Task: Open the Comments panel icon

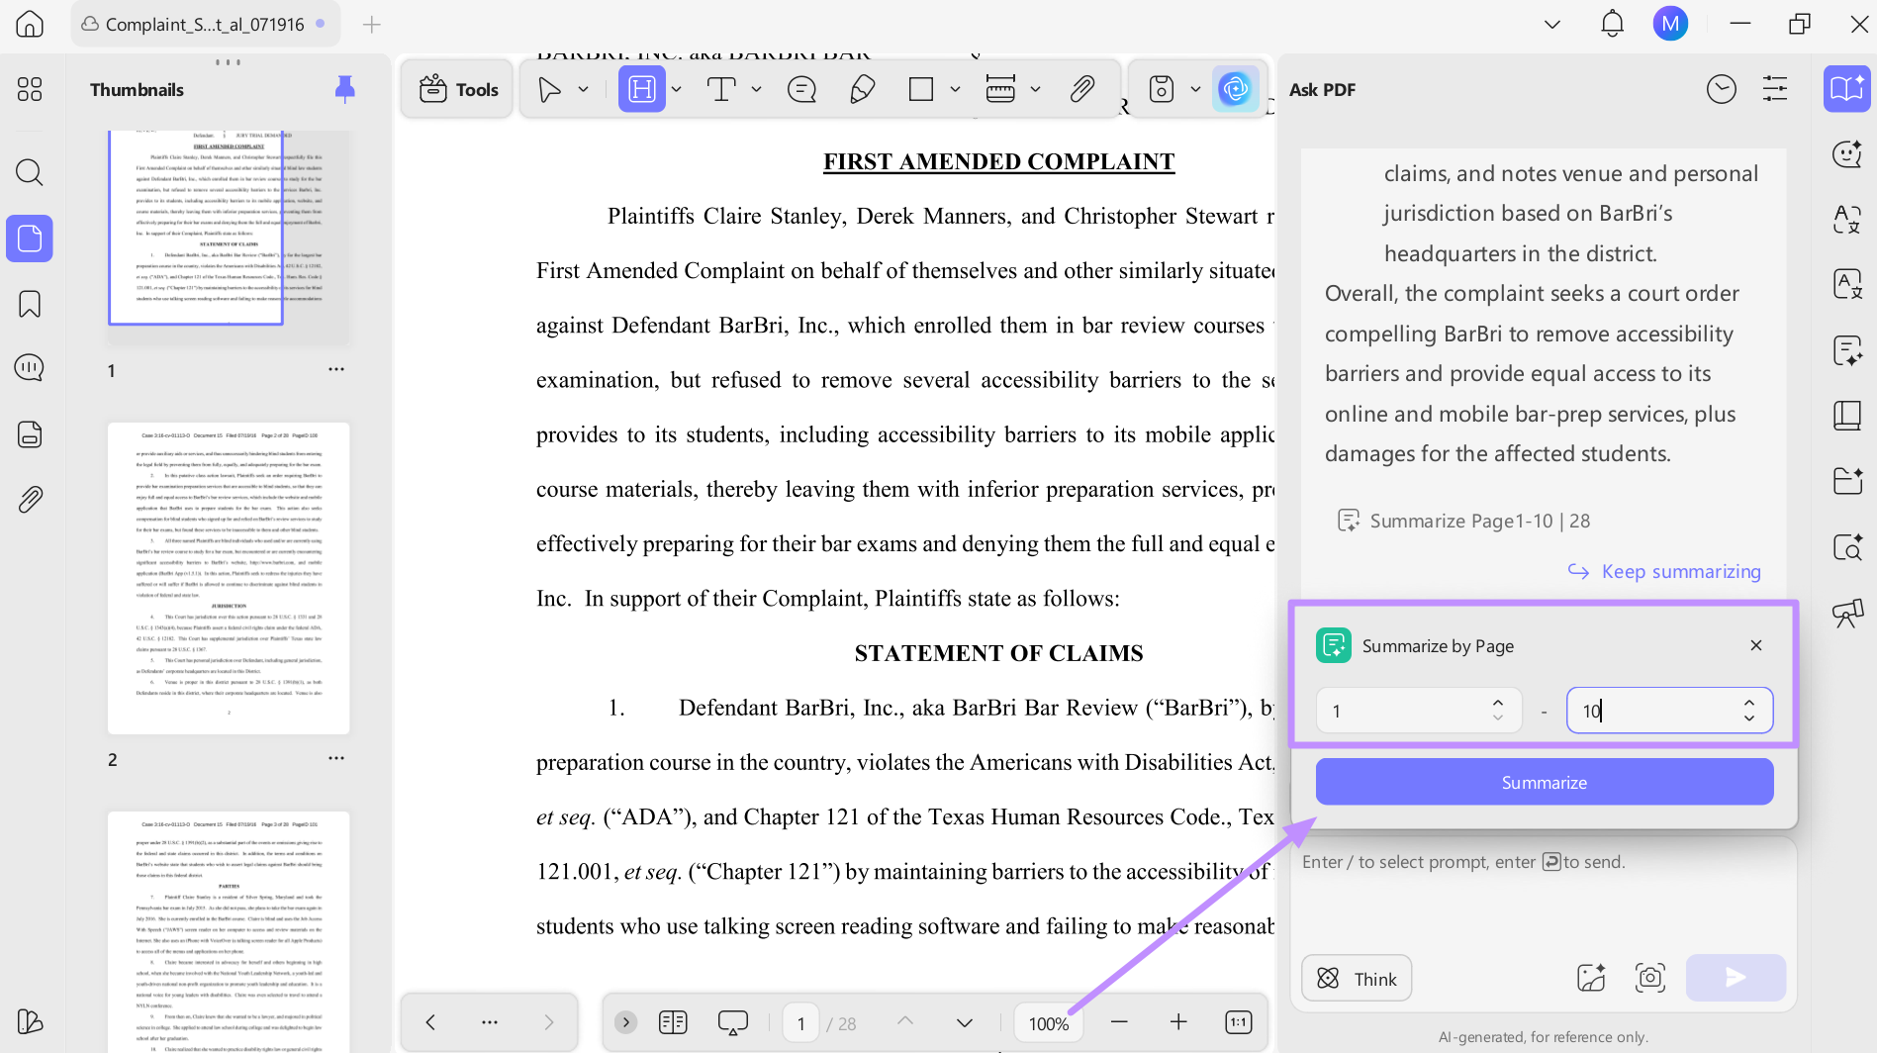Action: [x=30, y=368]
